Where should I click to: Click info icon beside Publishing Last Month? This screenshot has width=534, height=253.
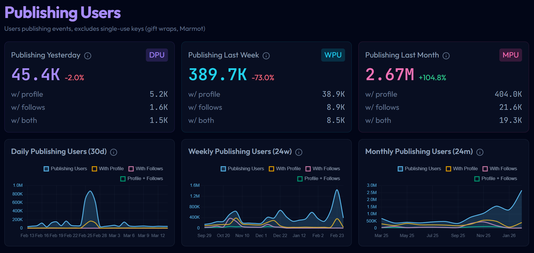tap(446, 56)
